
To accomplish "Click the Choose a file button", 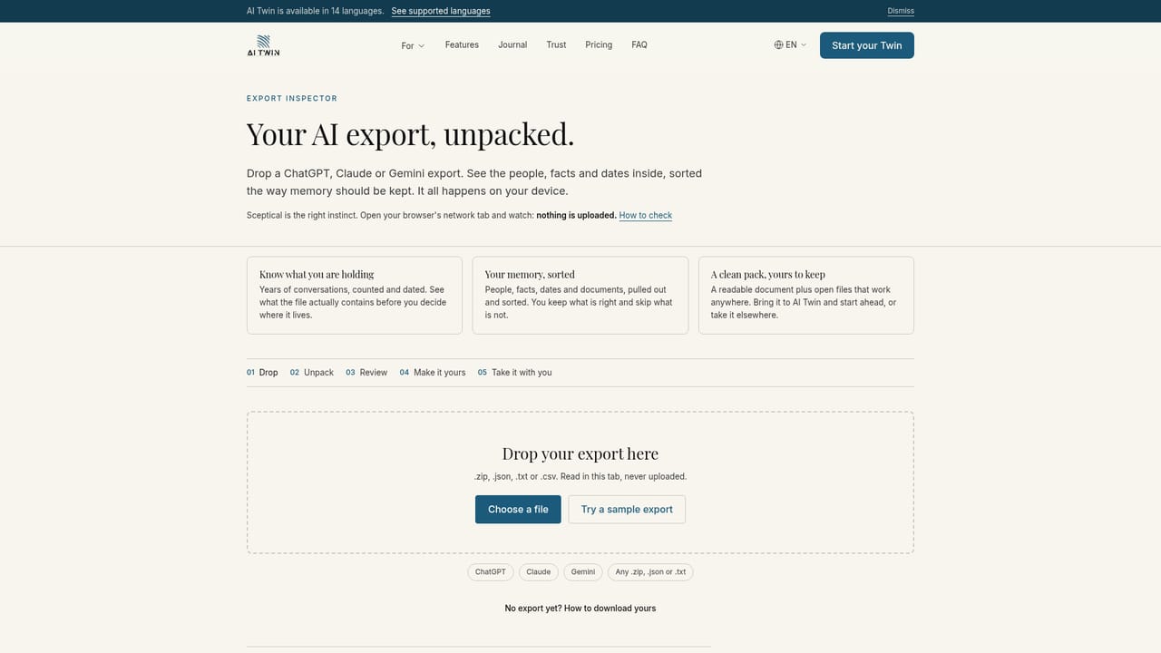I will [x=518, y=510].
